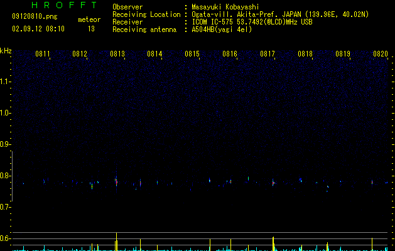Click the Receiving Location label
395x251 pixels.
(x=146, y=14)
